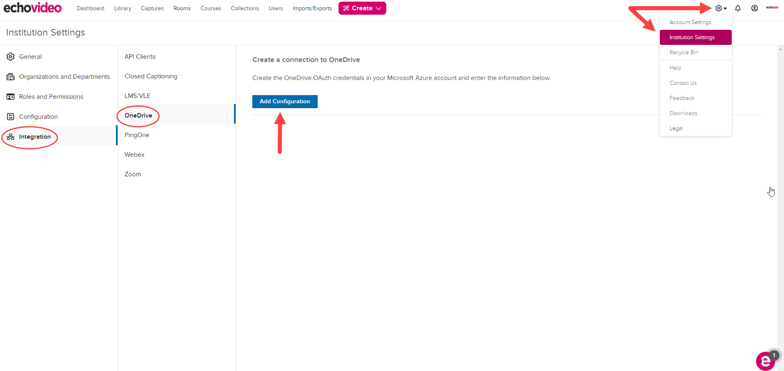Click the Roles and Permissions ID card icon
This screenshot has width=784, height=371.
click(x=11, y=97)
